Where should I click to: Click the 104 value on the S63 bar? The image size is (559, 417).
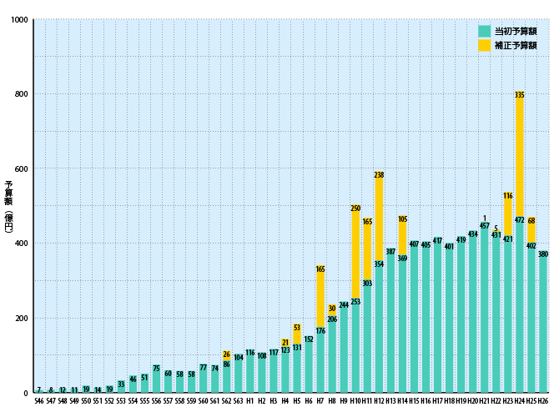coord(238,357)
